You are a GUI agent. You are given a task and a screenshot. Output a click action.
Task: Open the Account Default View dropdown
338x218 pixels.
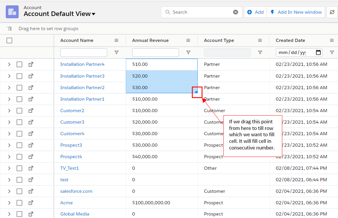point(94,14)
